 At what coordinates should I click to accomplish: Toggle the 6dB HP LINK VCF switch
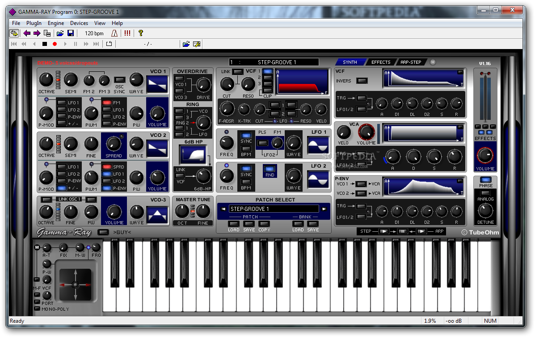click(x=180, y=176)
